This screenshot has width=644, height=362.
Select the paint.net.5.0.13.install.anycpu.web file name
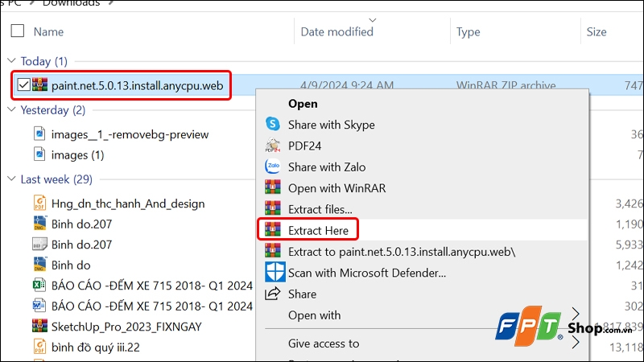point(137,85)
